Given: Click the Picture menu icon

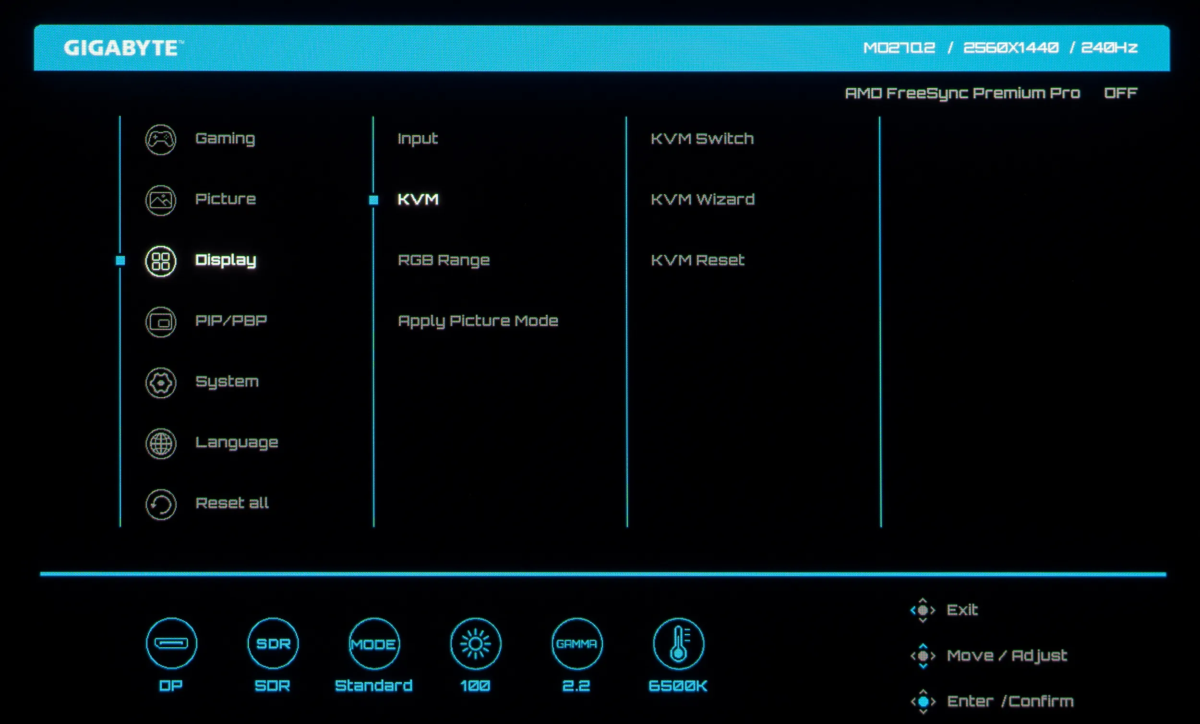Looking at the screenshot, I should 161,200.
